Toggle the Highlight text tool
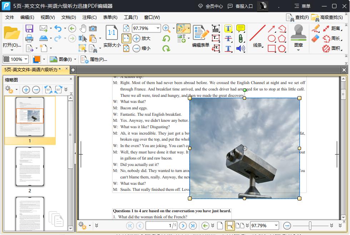The height and width of the screenshot is (235, 350). pyautogui.click(x=228, y=28)
